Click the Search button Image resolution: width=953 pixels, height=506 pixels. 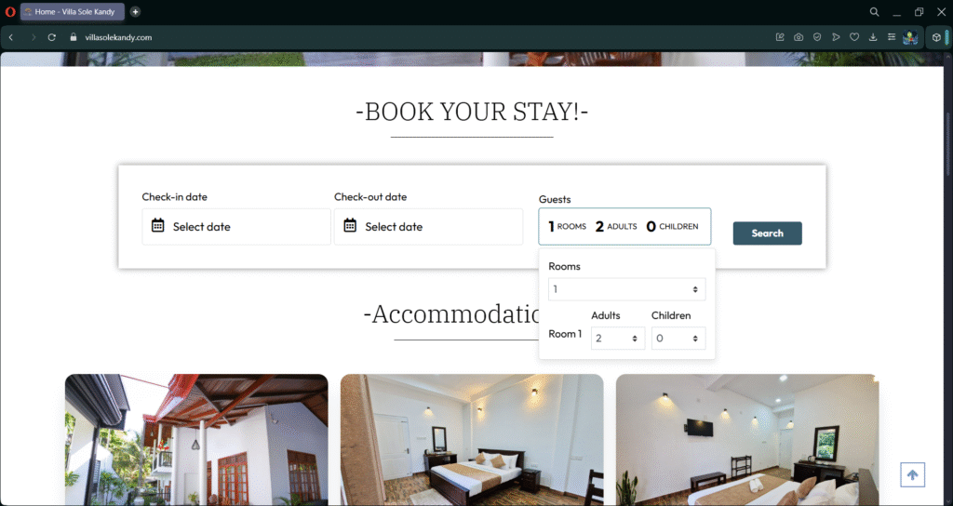point(767,233)
